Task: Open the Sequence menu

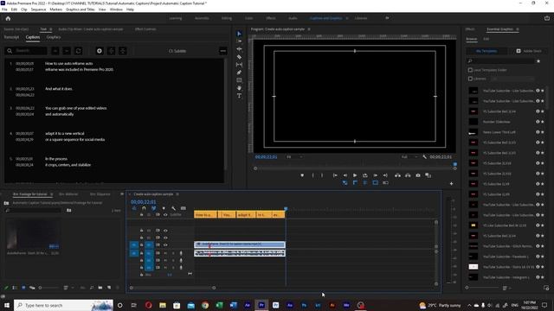Action: [x=38, y=10]
